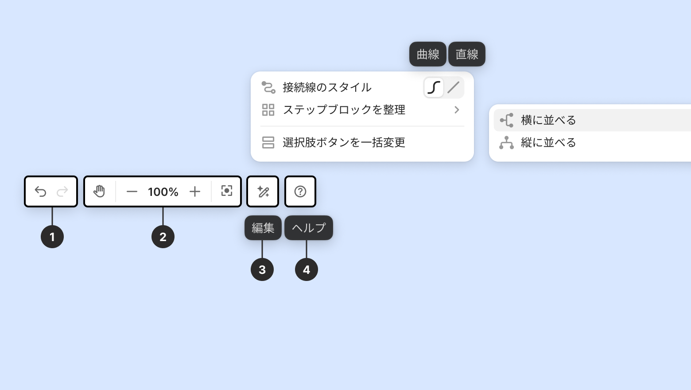Switch connector style to curved line
Viewport: 691px width, 390px height.
click(434, 87)
